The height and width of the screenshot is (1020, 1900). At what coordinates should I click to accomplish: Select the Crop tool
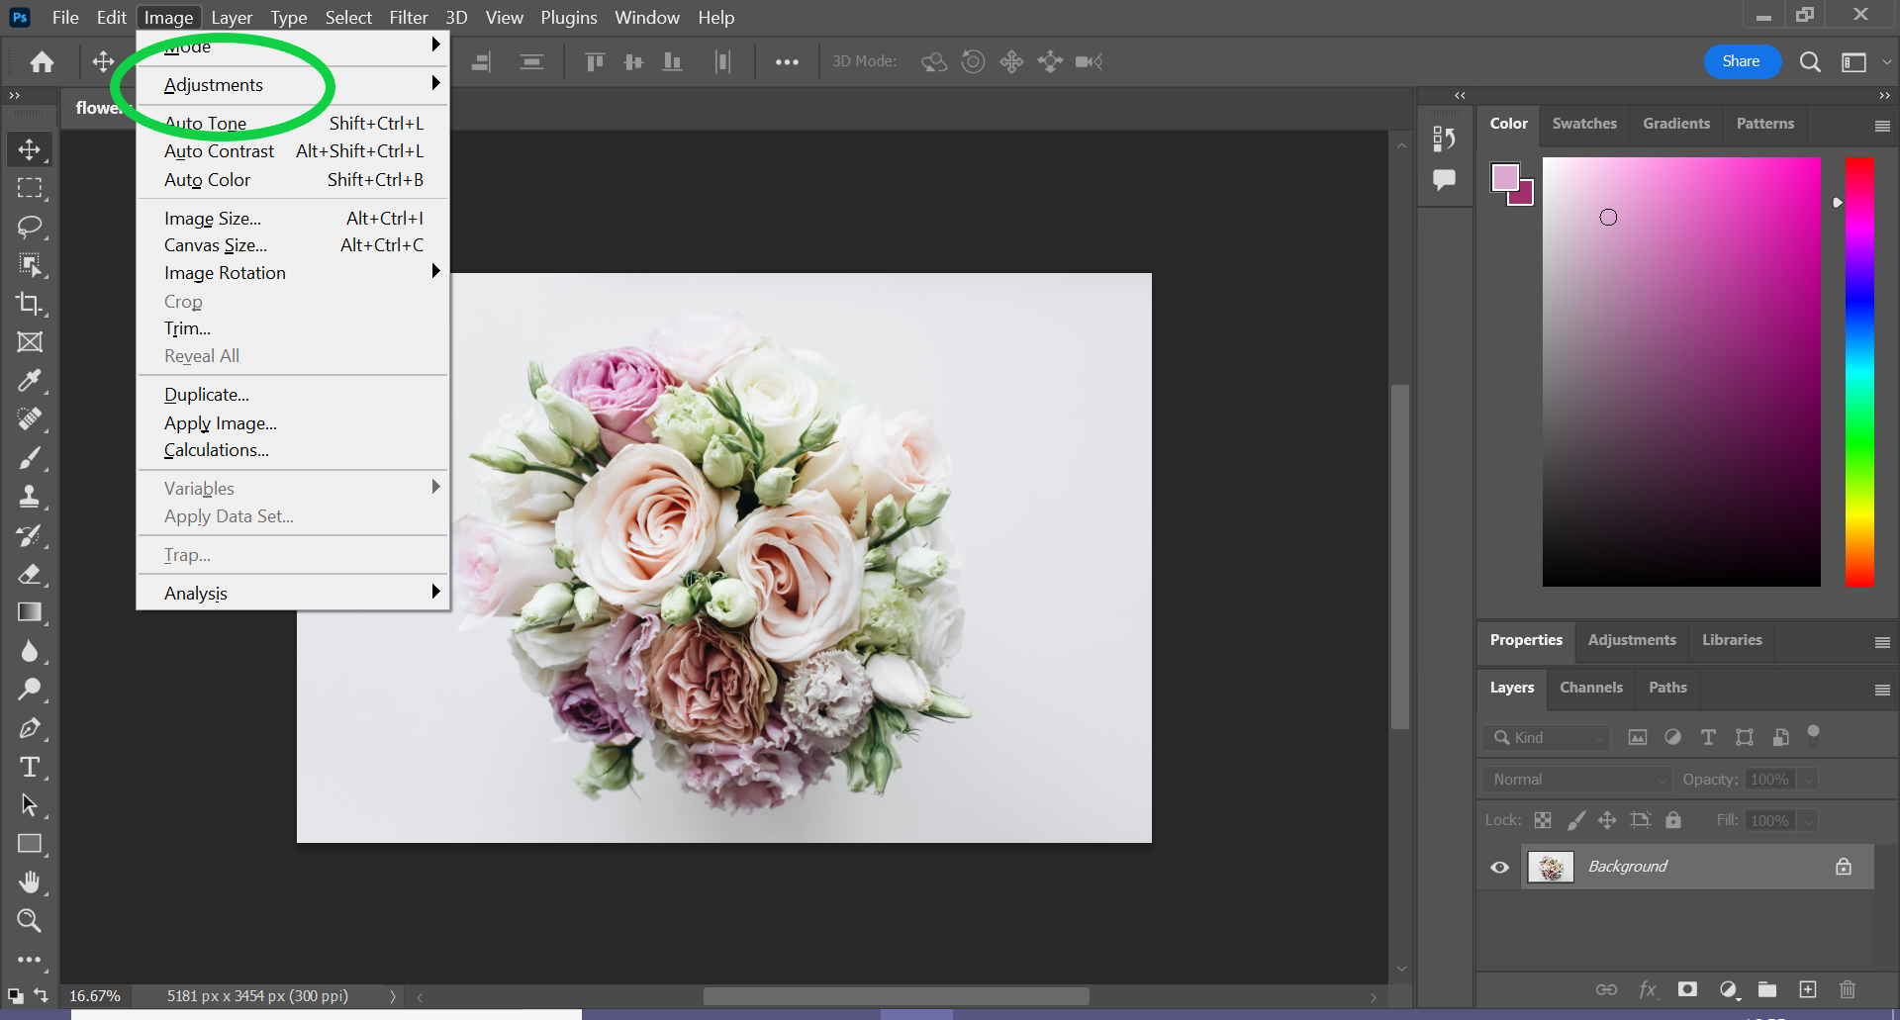29,304
